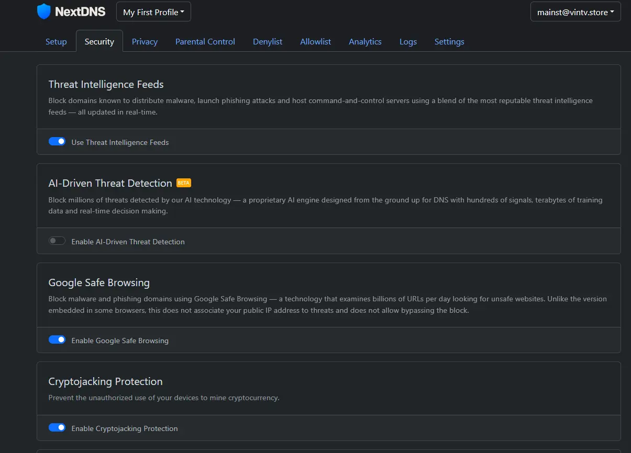Click the NextDNS brand name text
Viewport: 631px width, 453px height.
click(x=80, y=12)
